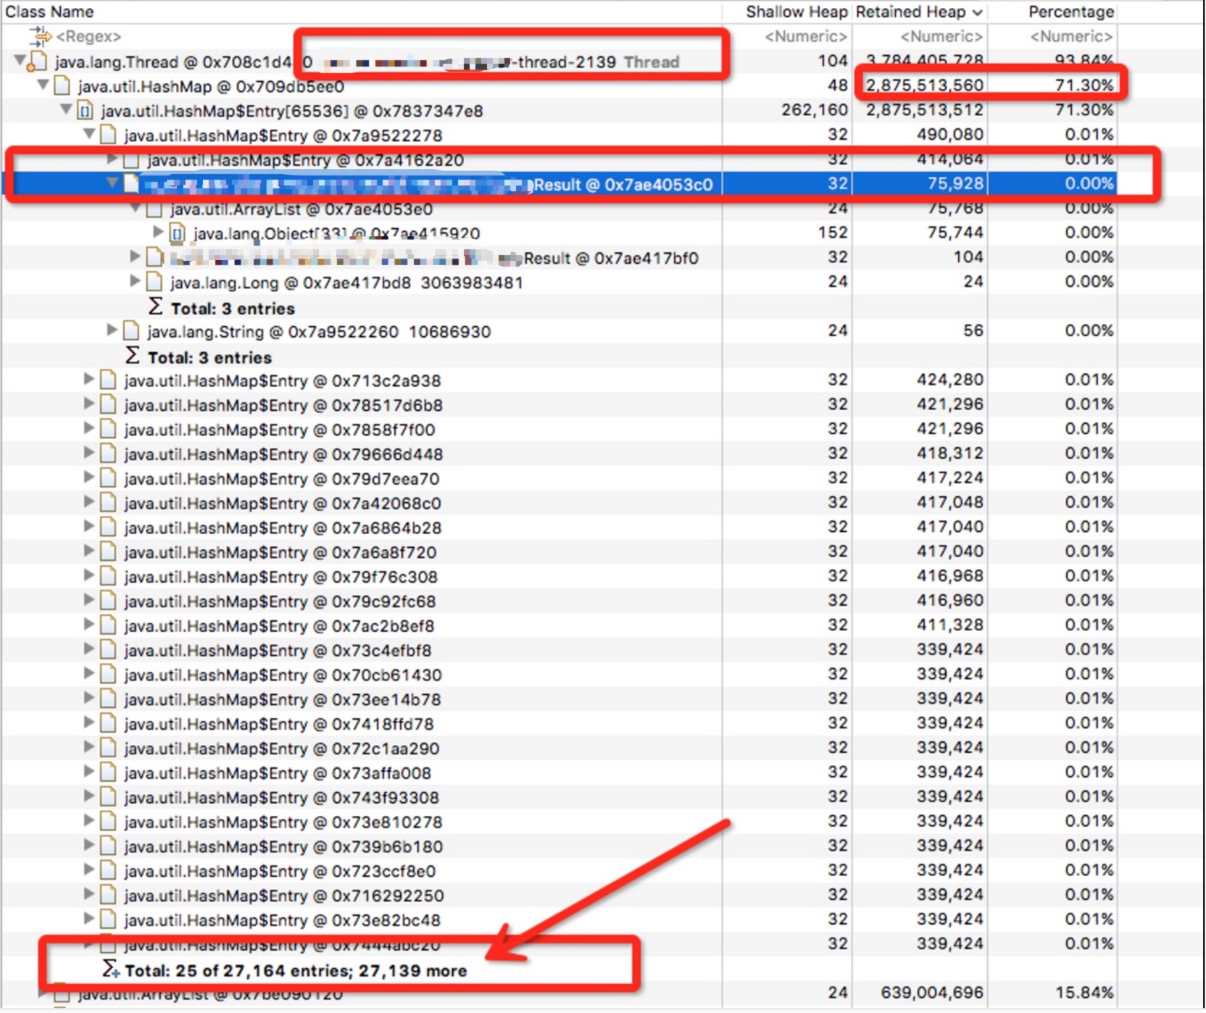Screen dimensions: 1206x1013
Task: Focus the Regex filter field under Class Name
Action: (x=88, y=36)
